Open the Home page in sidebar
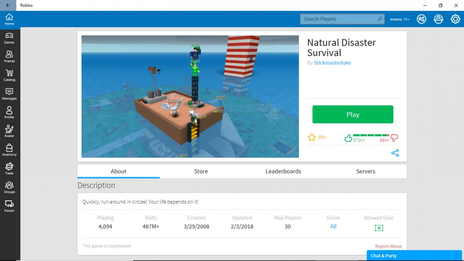 point(9,19)
